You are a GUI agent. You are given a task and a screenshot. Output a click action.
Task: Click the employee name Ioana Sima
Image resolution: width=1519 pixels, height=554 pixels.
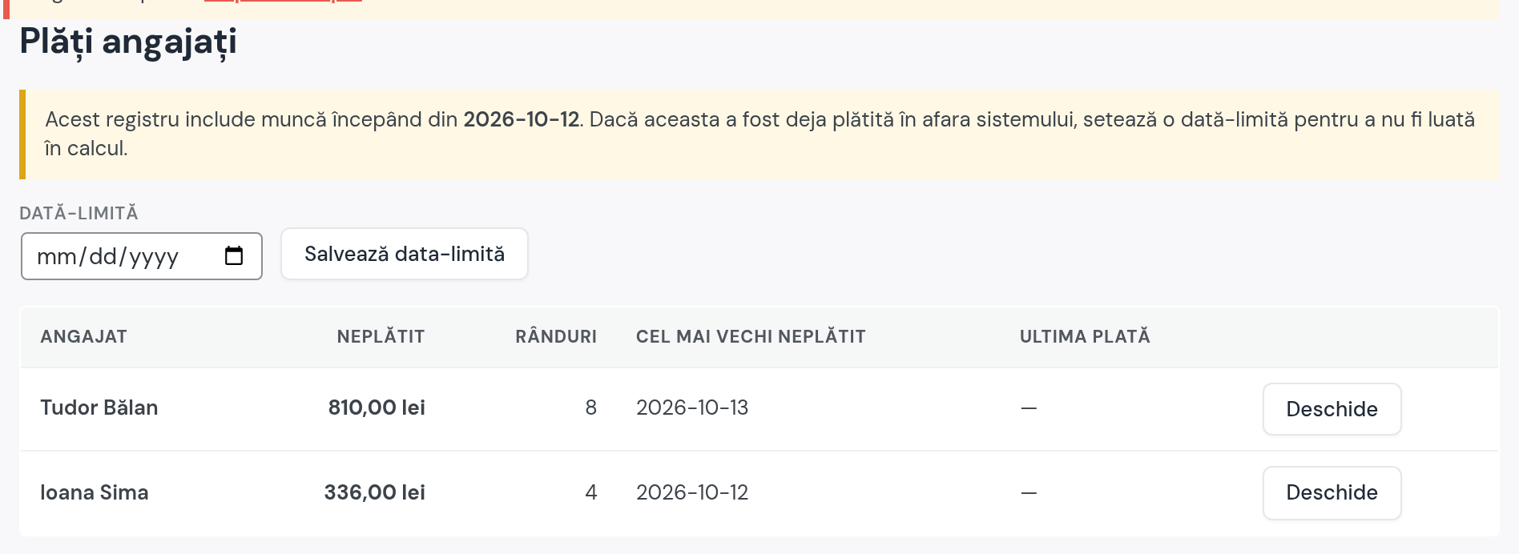click(x=95, y=492)
